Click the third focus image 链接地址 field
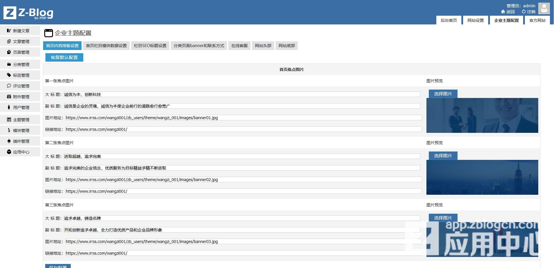554x268 pixels. (x=244, y=253)
